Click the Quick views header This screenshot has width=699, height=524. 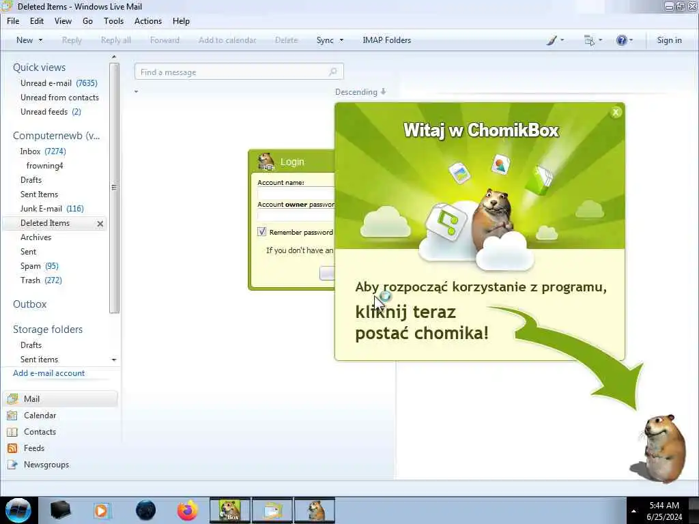click(x=39, y=68)
